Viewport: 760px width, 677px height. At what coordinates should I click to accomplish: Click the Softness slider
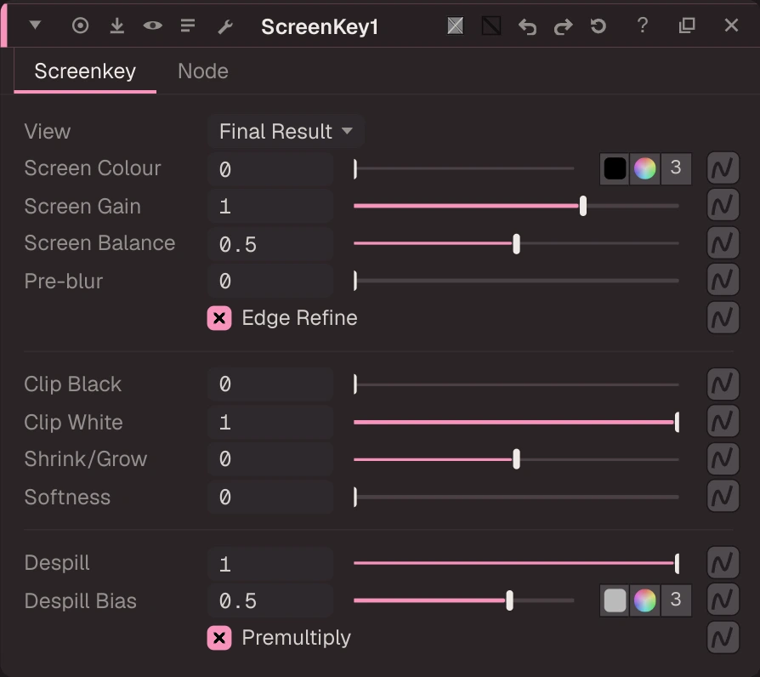point(516,497)
